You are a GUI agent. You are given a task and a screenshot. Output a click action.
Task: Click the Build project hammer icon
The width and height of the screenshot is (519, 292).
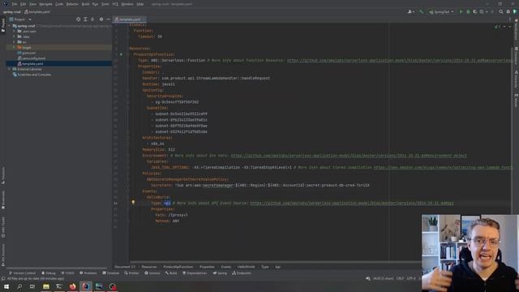point(421,11)
